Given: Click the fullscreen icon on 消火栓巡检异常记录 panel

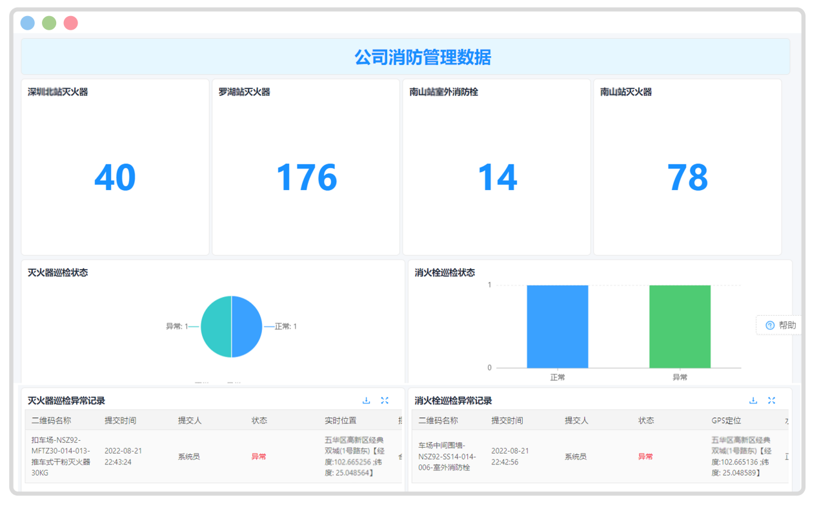Looking at the screenshot, I should 772,400.
